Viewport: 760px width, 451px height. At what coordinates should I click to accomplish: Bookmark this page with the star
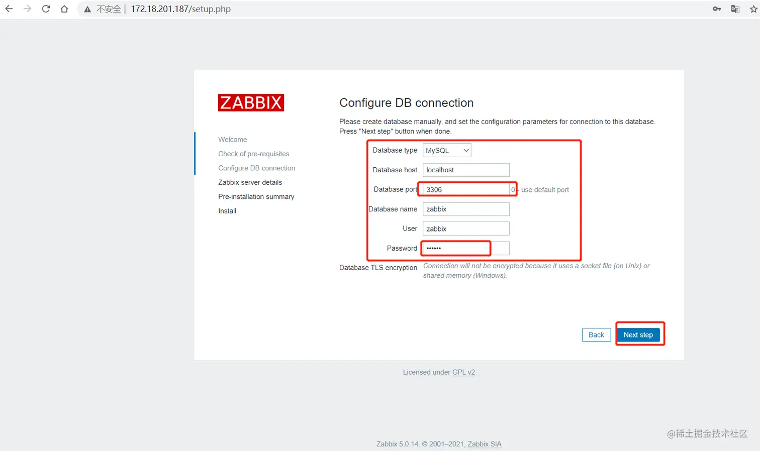click(x=753, y=9)
